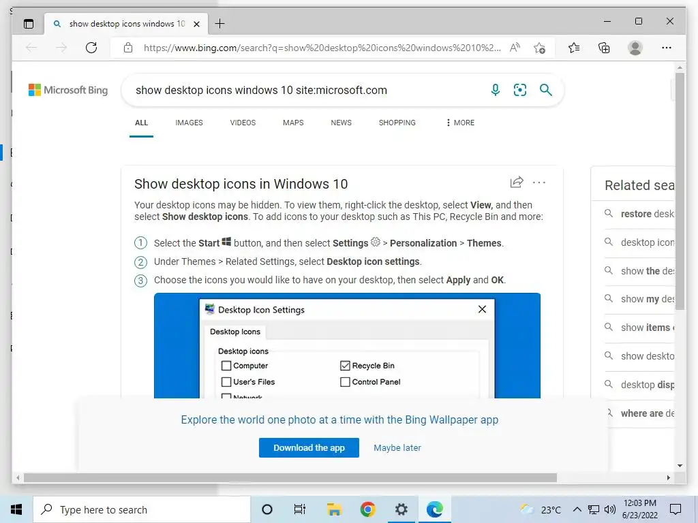Show hidden system tray icons
Viewport: 698px width, 523px height.
[577, 509]
